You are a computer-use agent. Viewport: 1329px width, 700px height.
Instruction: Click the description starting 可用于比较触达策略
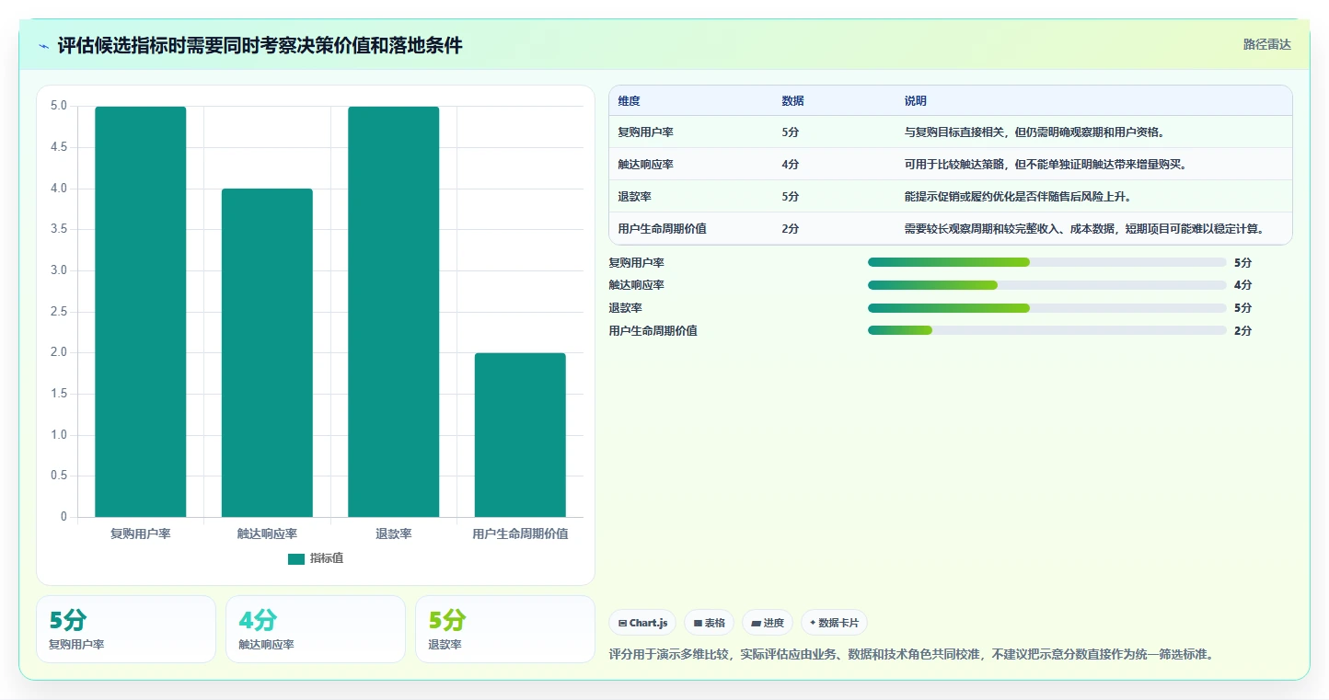click(x=1047, y=165)
